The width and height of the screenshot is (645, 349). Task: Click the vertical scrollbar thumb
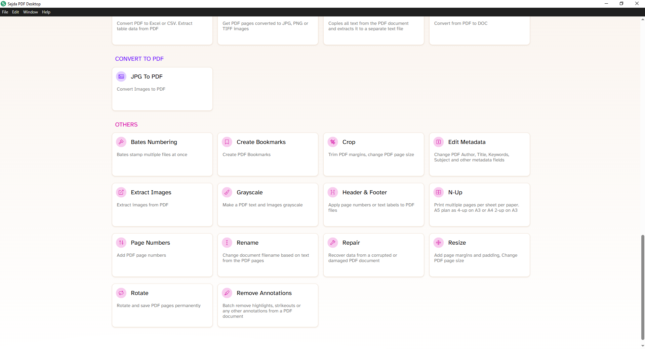643,287
